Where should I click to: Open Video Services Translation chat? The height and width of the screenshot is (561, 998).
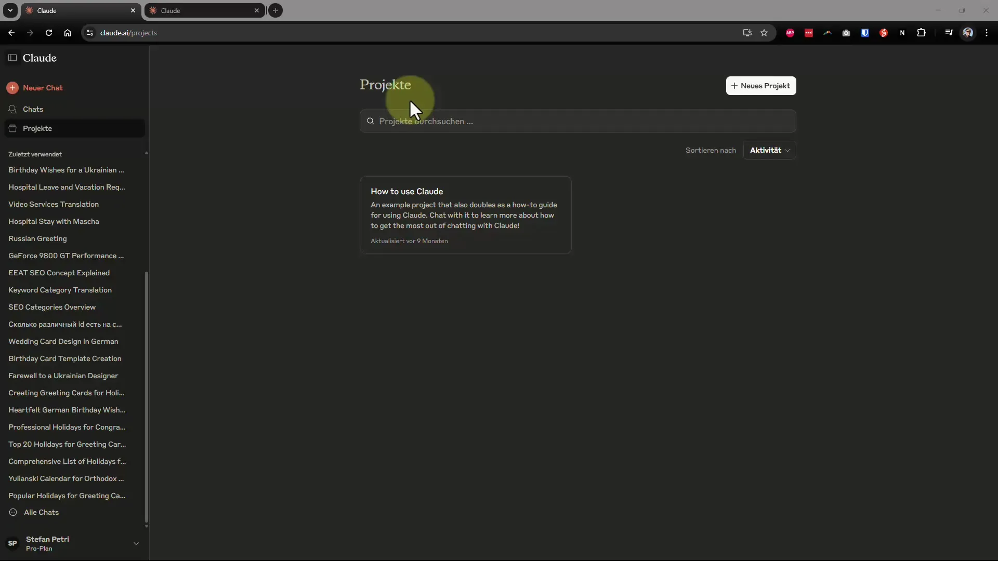click(x=54, y=204)
